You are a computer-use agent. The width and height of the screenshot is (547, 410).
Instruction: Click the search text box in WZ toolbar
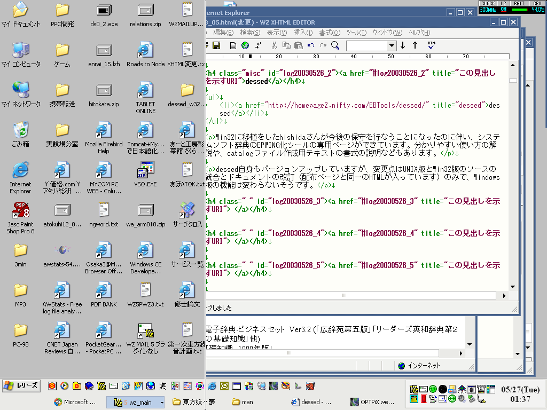(367, 46)
